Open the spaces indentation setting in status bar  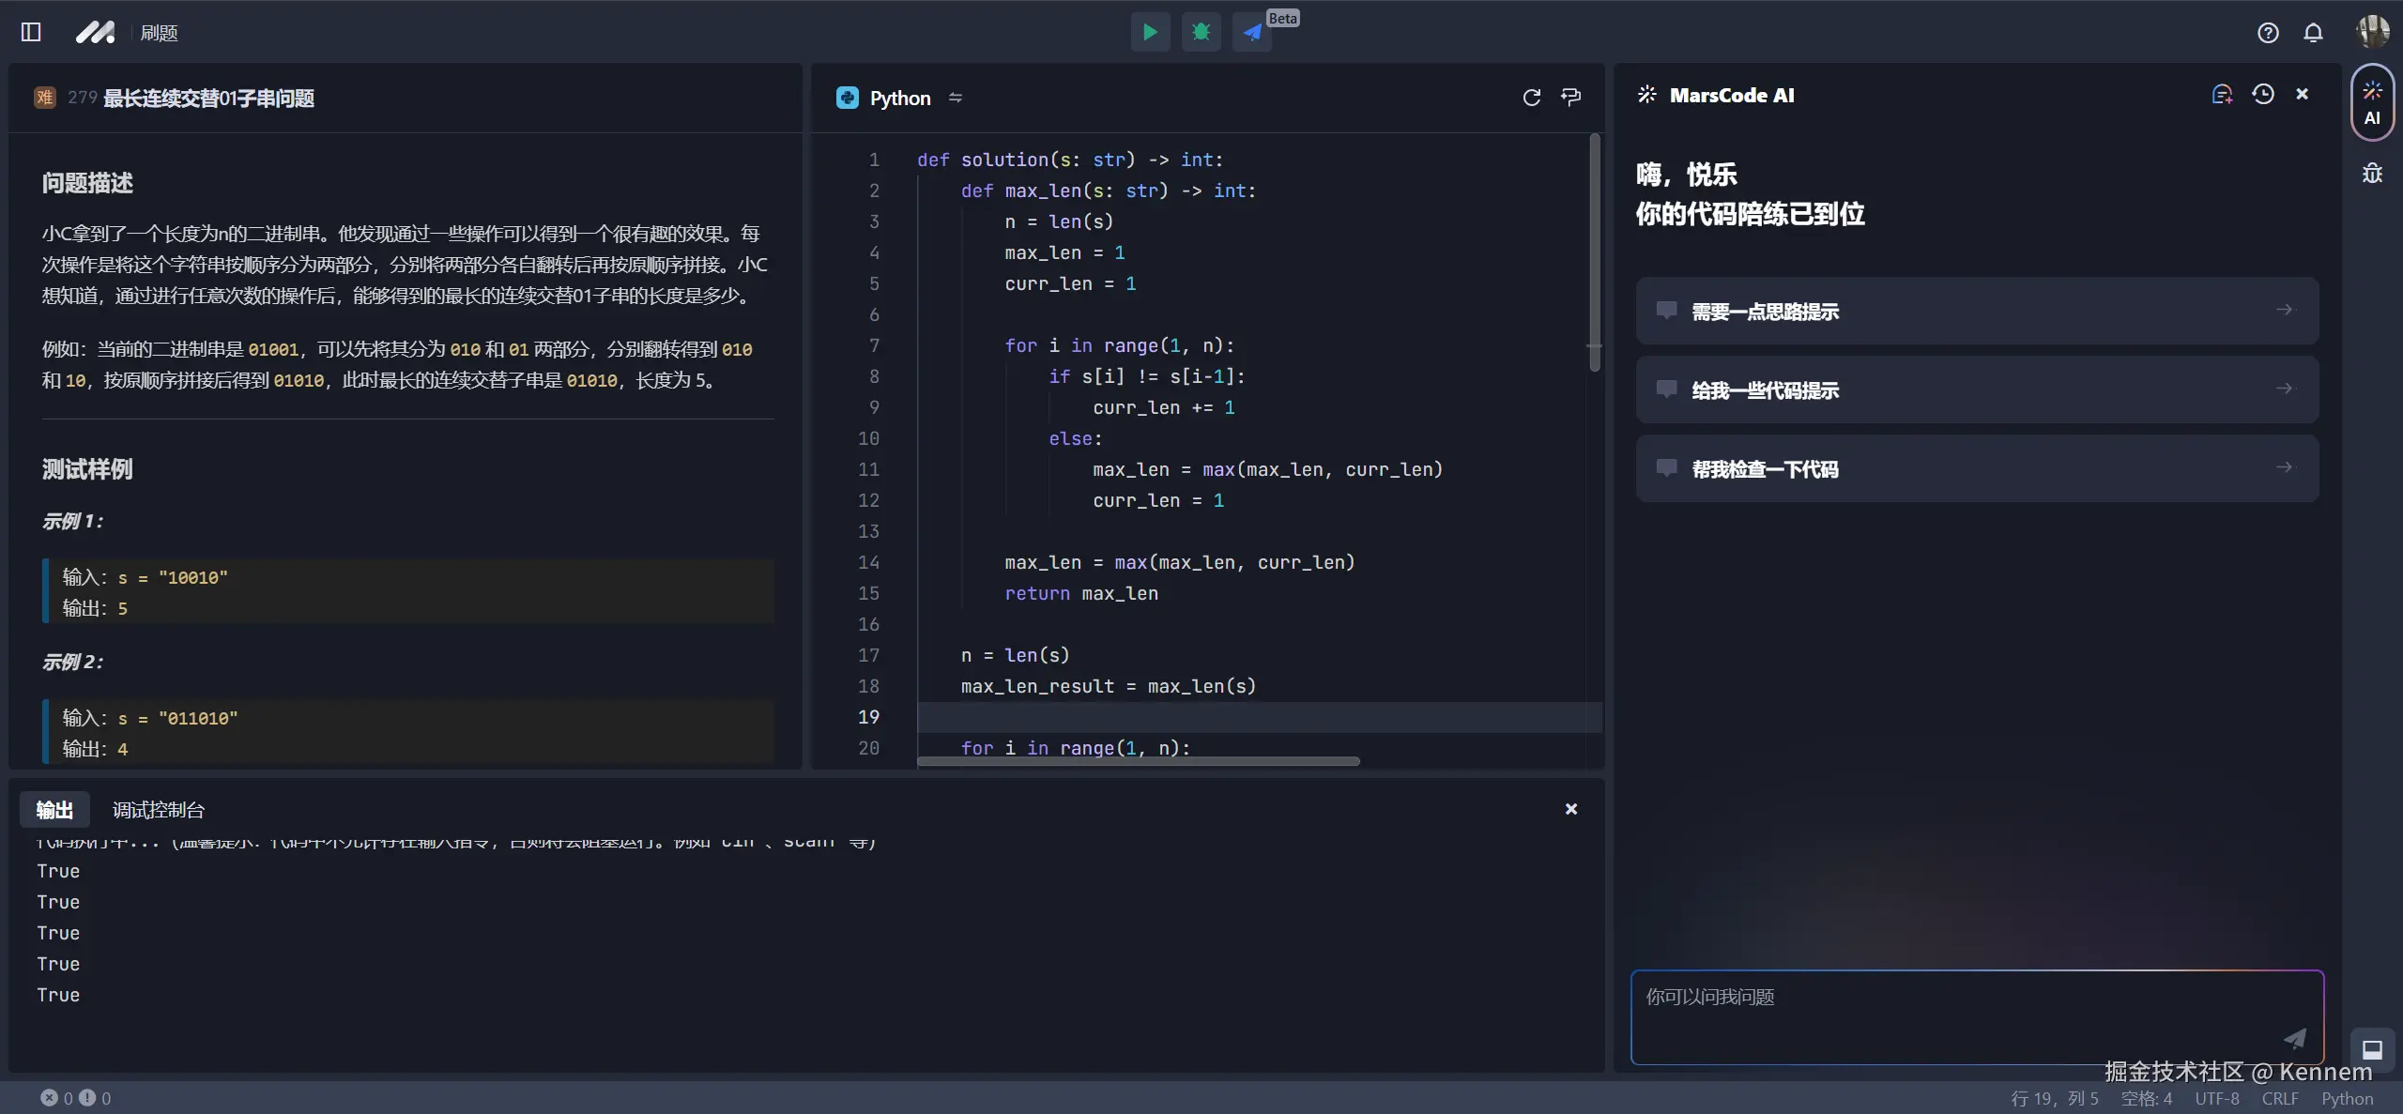click(2146, 1098)
